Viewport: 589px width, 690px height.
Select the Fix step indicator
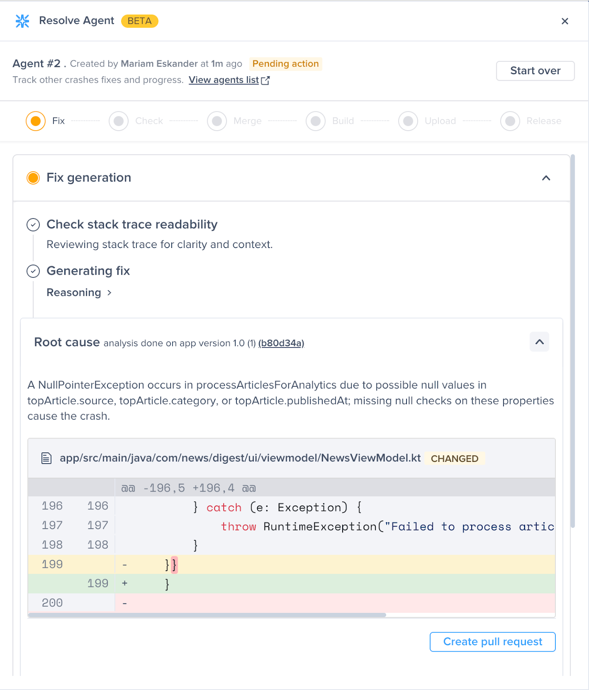coord(36,121)
